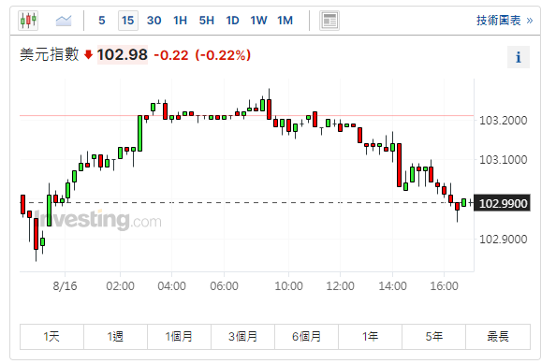Show the 5年 time range
556x364 pixels.
click(x=433, y=336)
